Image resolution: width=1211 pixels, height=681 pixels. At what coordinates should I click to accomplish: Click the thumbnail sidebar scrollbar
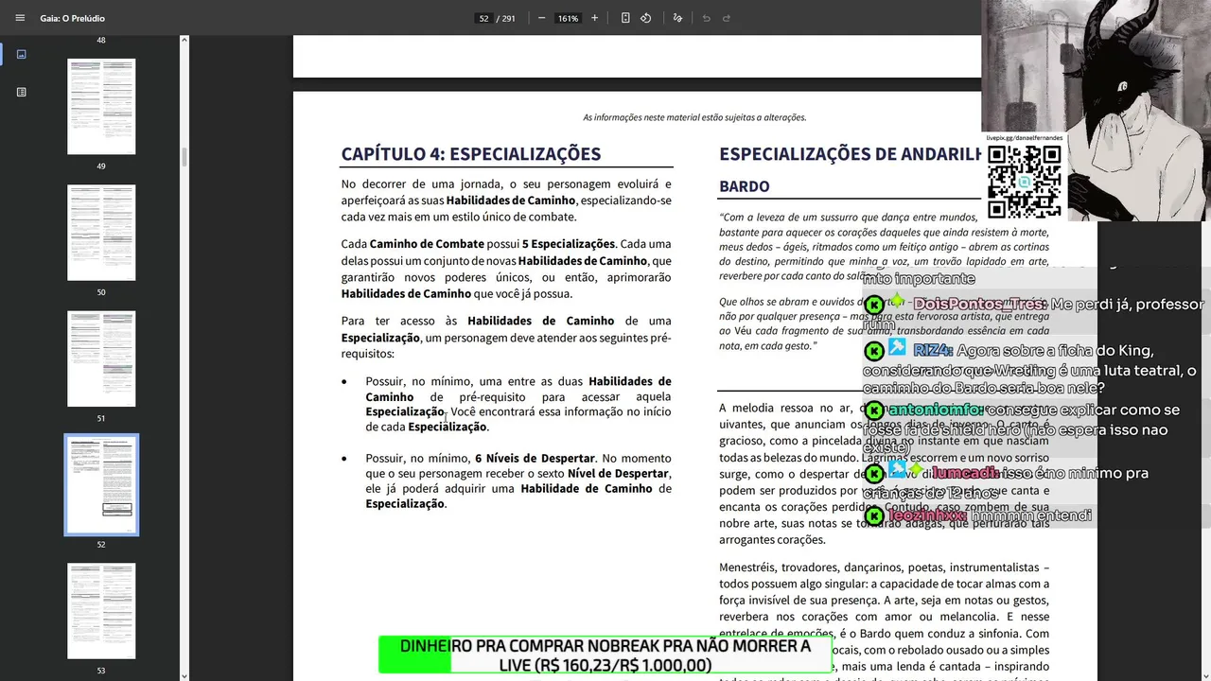pos(184,157)
